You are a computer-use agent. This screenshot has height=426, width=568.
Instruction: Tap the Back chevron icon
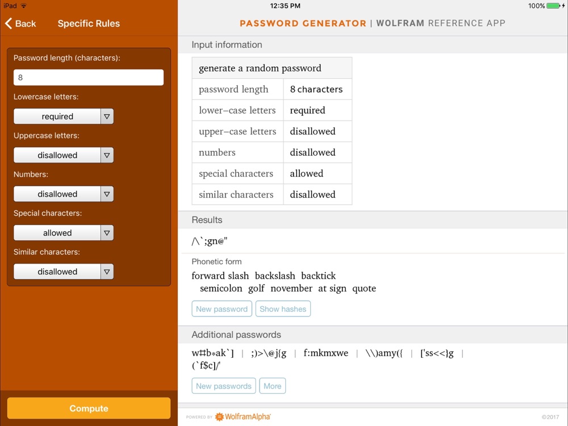9,23
